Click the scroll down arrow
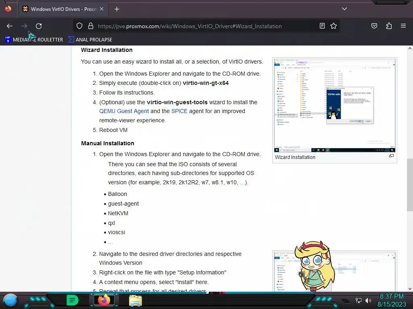The image size is (413, 309). [x=410, y=288]
